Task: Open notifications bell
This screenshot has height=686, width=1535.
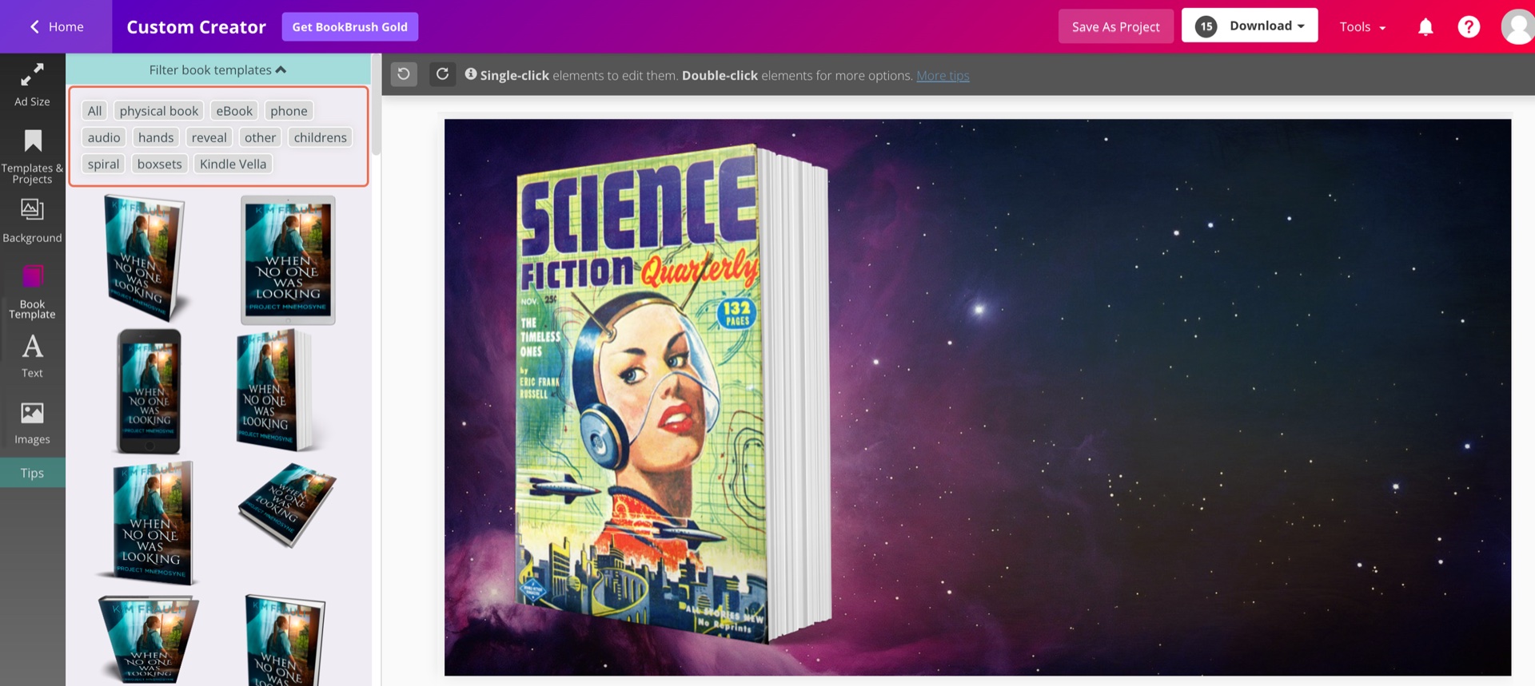Action: pos(1425,27)
